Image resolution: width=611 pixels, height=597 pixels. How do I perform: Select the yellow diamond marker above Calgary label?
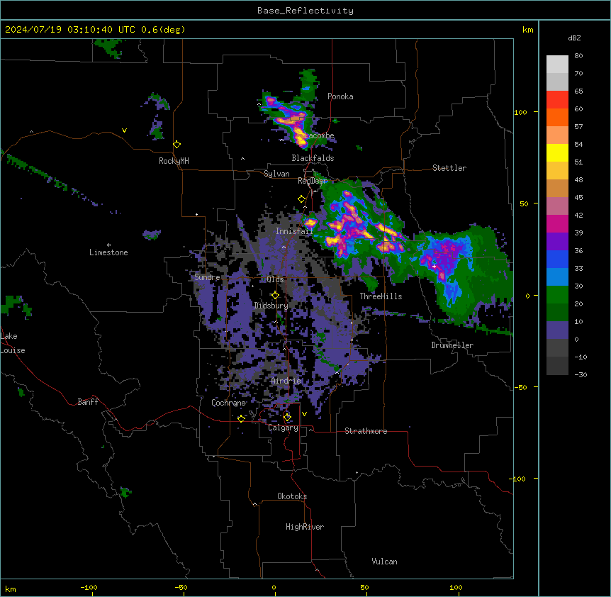click(287, 418)
